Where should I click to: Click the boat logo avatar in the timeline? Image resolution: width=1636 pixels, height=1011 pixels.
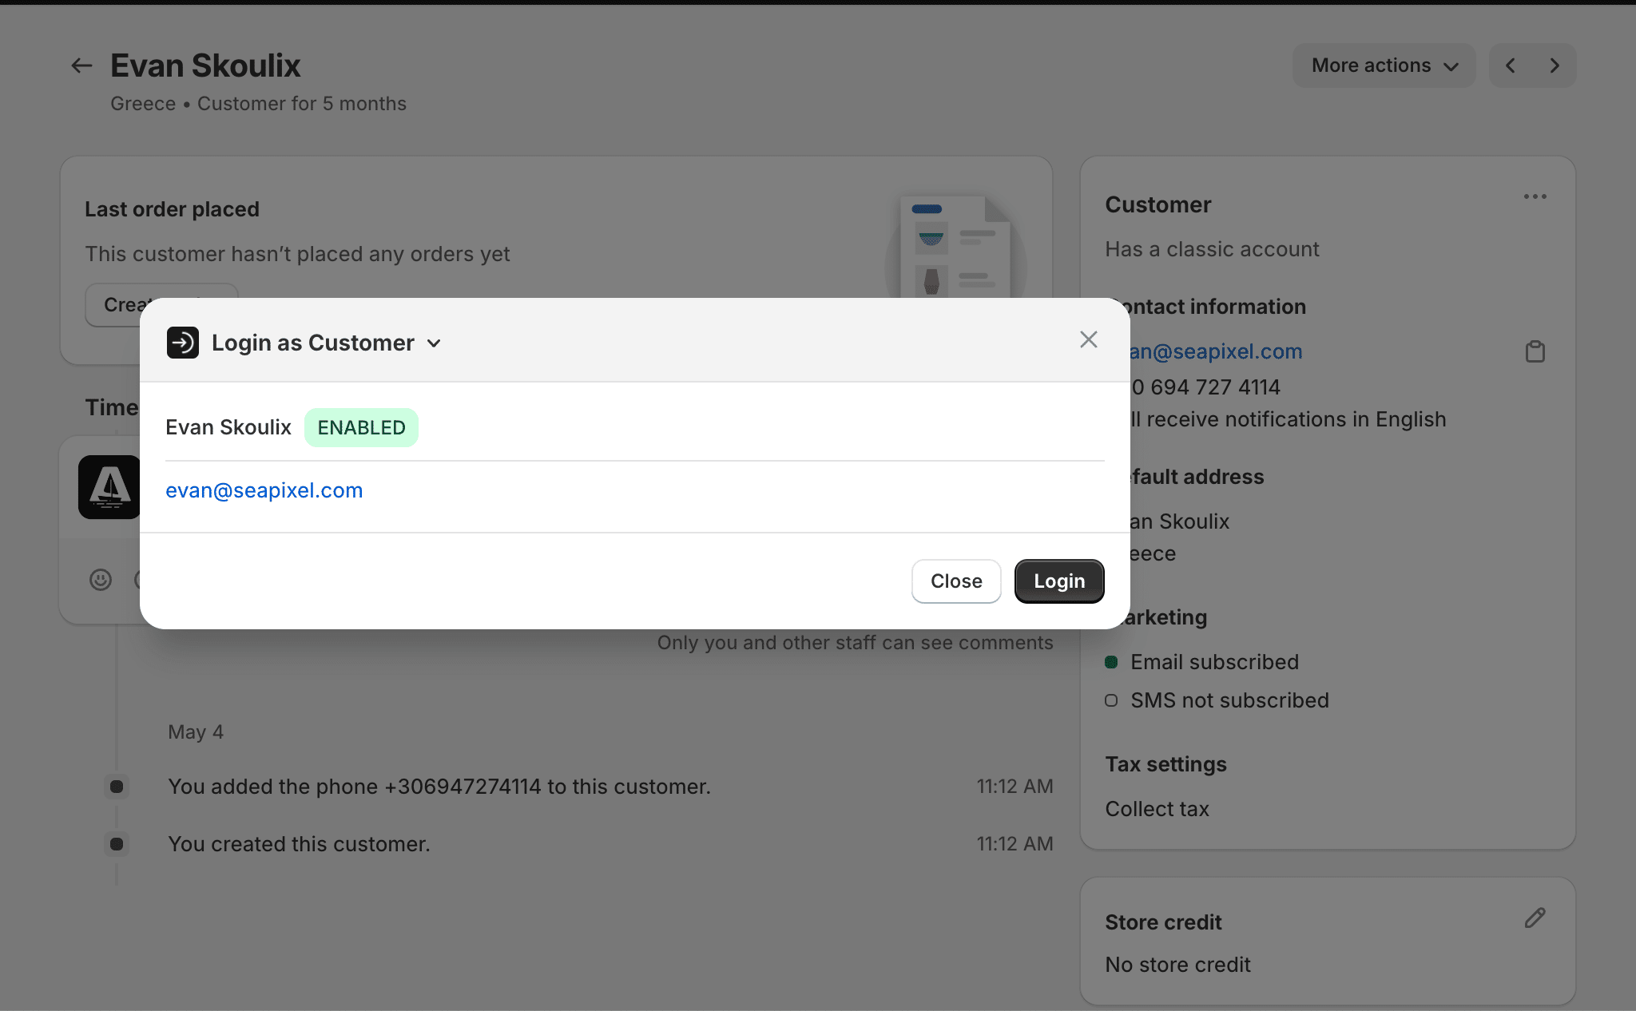110,487
